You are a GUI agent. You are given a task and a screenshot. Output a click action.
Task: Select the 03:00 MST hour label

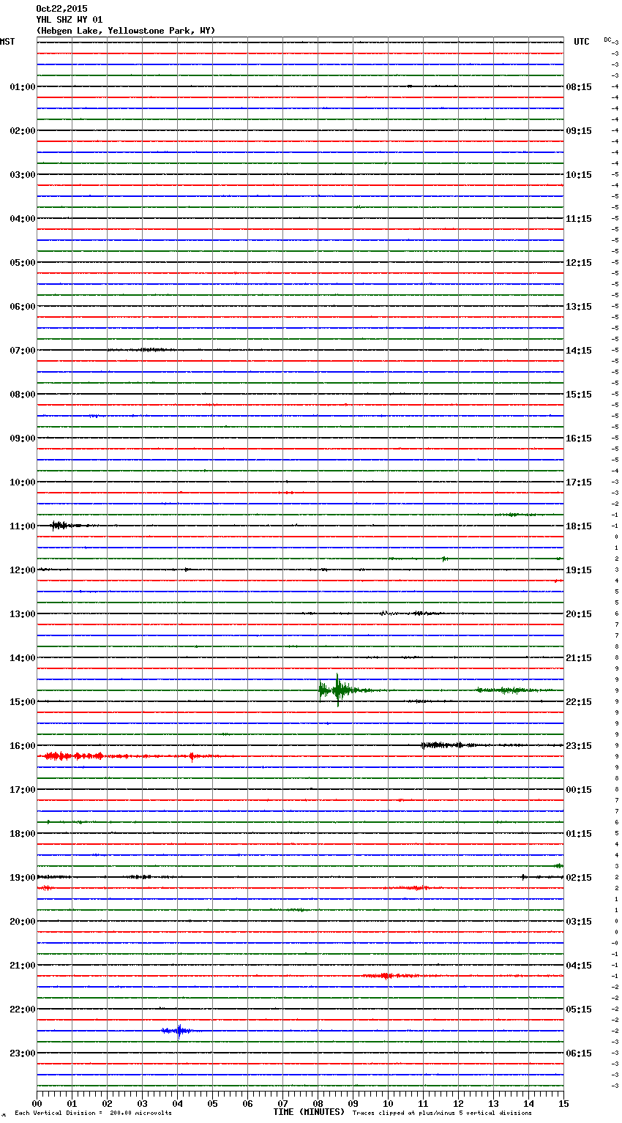pos(23,175)
